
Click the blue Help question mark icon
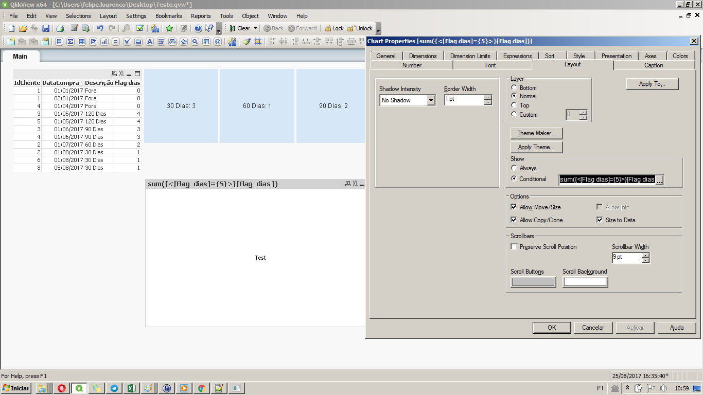point(198,28)
